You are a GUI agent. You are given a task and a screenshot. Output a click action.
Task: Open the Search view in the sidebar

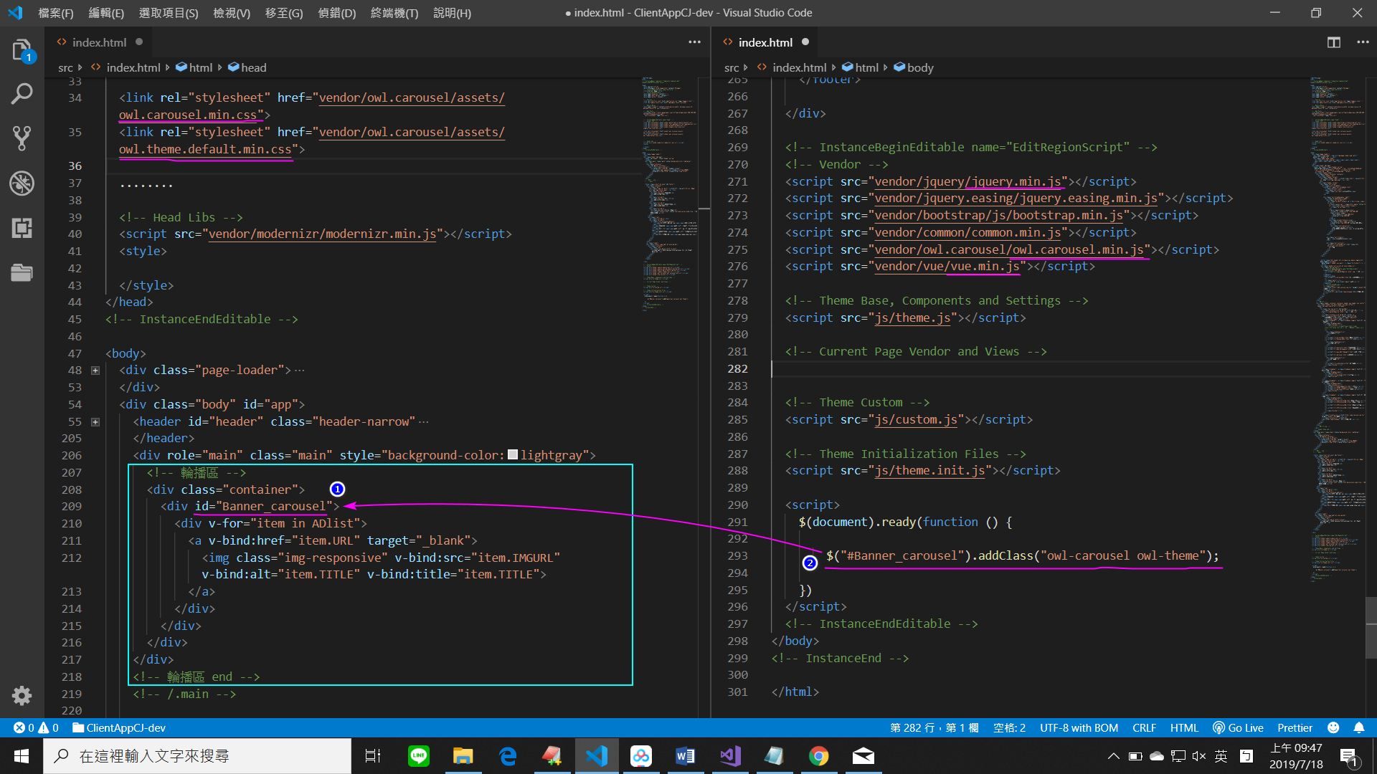click(22, 93)
